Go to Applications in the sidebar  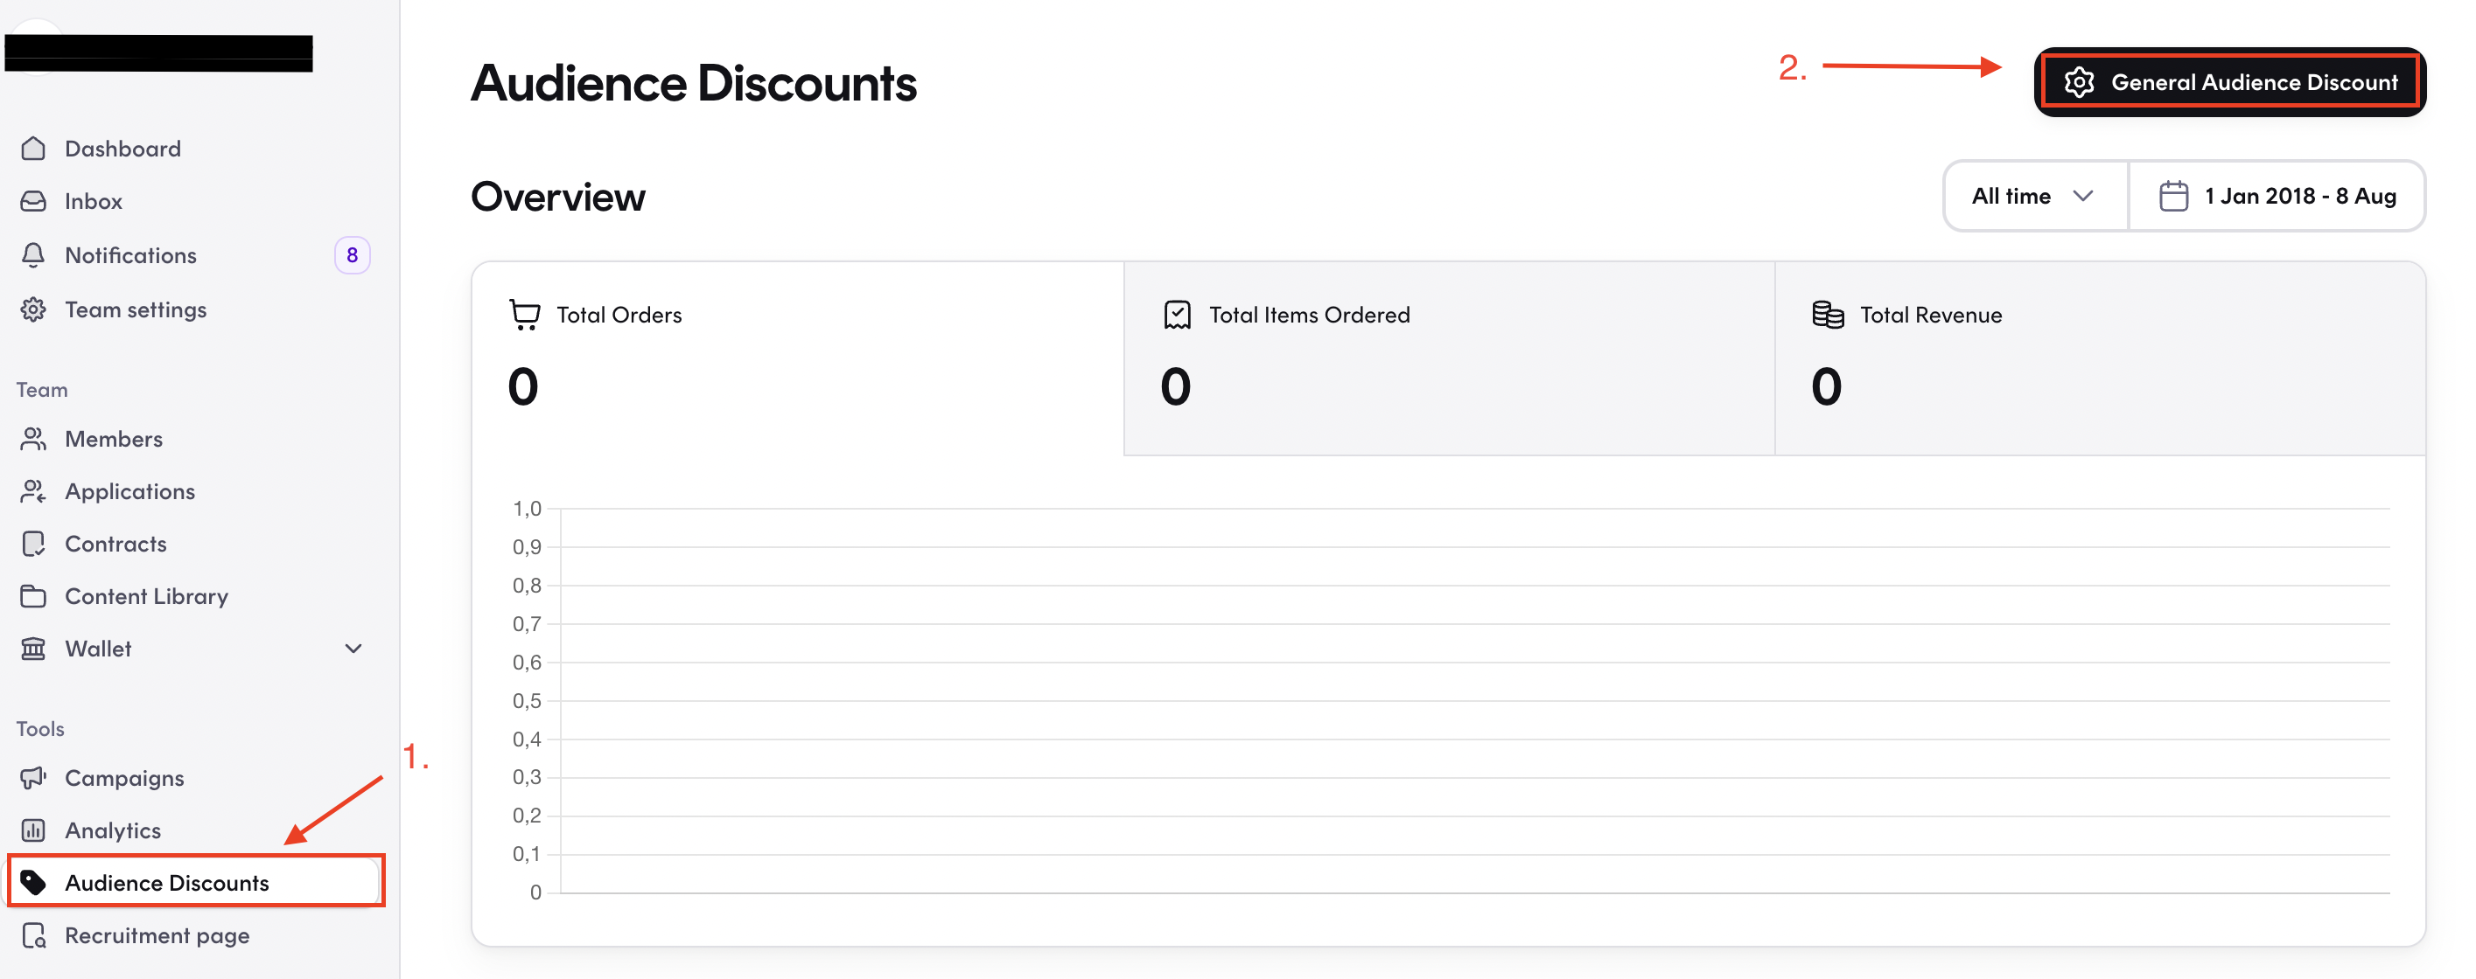pos(129,491)
